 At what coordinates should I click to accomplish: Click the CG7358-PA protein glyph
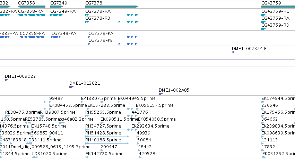pos(32,37)
